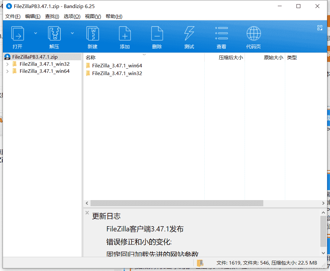Open the dropdown arrow beside 解压

[72, 33]
